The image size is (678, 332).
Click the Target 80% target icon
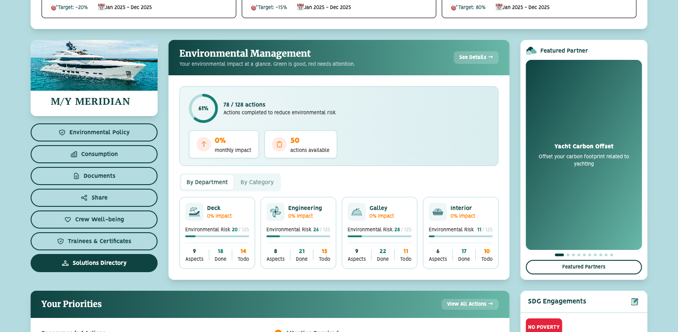click(454, 7)
